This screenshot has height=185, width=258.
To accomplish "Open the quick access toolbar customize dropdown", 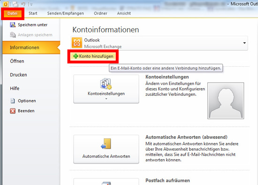I will pos(31,5).
